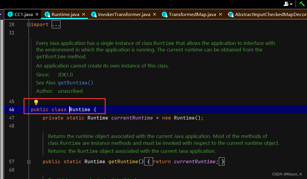Click 'An application cannot create' doc sentence
Image resolution: width=307 pixels, height=179 pixels.
pos(102,66)
